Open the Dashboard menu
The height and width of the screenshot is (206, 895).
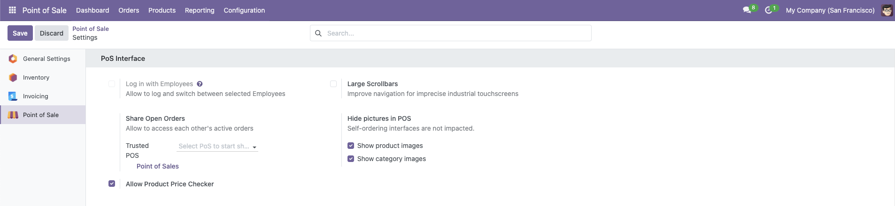click(x=93, y=10)
